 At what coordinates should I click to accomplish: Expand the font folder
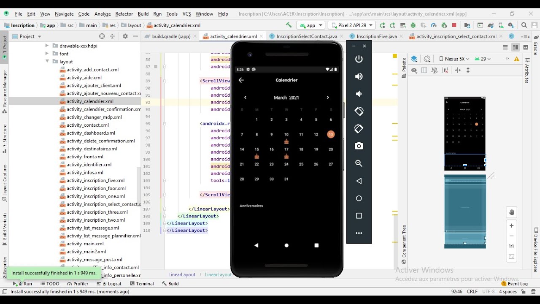pyautogui.click(x=47, y=54)
